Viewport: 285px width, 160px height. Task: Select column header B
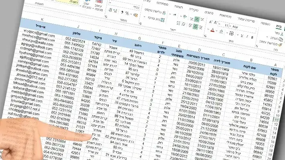pos(251,60)
